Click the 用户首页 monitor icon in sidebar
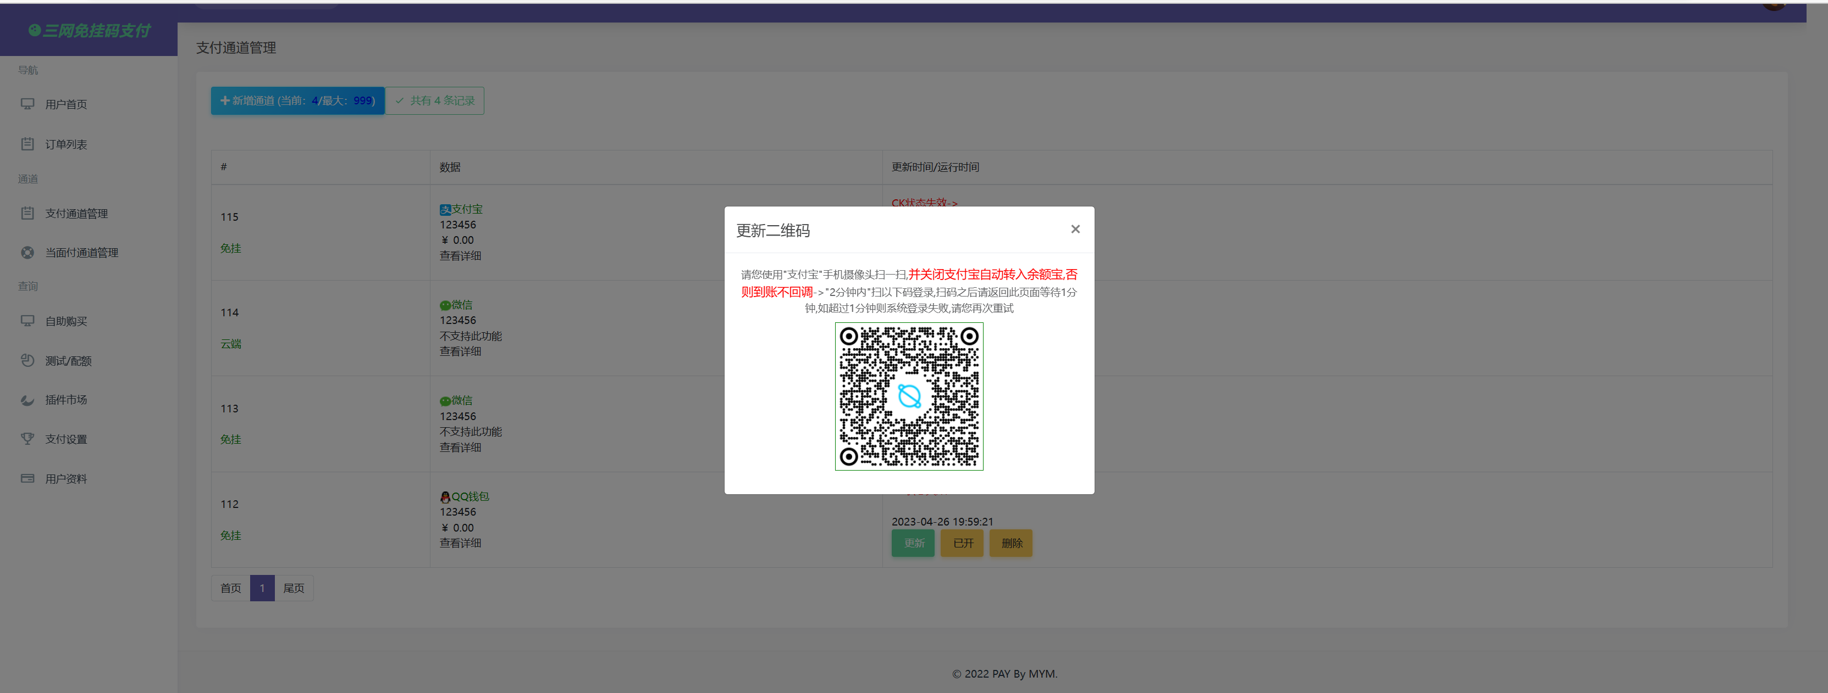Screen dimensions: 1828x693 point(27,104)
